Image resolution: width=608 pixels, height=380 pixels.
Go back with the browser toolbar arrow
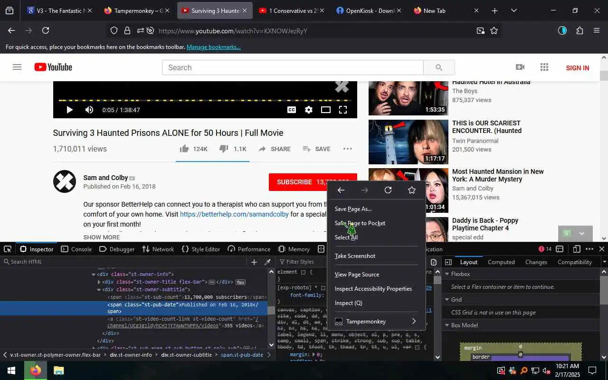click(11, 30)
